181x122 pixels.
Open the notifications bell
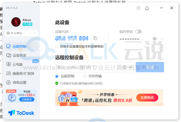tap(147, 8)
